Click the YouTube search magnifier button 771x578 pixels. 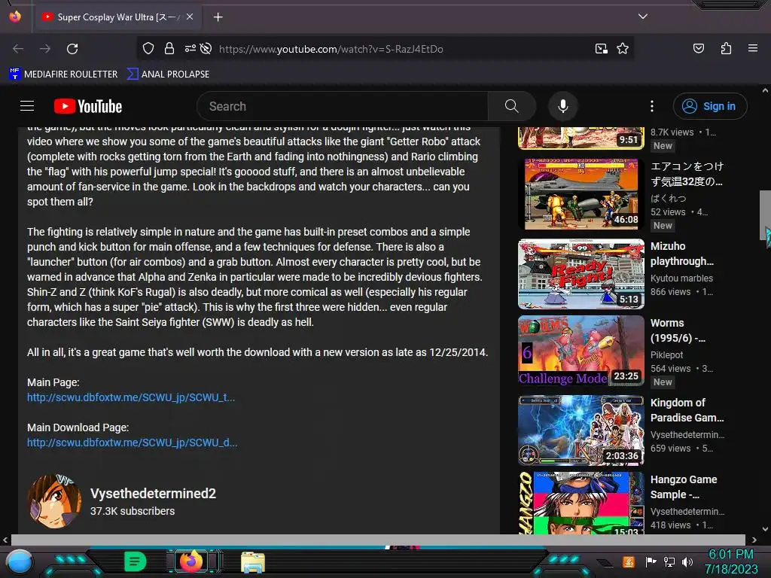pyautogui.click(x=511, y=106)
